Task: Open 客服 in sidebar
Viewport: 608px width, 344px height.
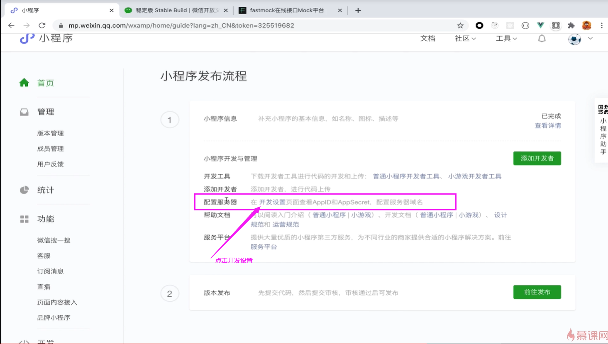Action: [44, 256]
